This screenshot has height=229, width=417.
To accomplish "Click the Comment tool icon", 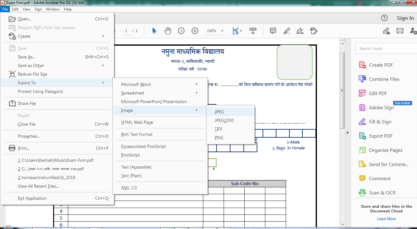I will point(362,178).
